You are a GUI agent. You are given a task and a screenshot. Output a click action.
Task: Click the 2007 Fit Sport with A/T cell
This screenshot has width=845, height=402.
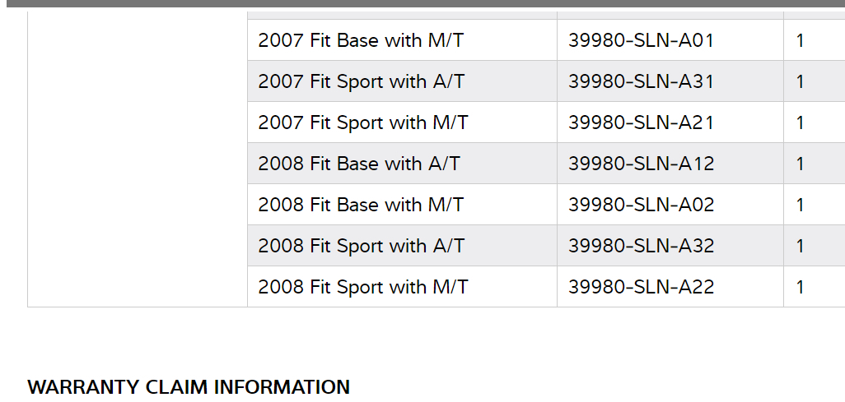(x=362, y=81)
